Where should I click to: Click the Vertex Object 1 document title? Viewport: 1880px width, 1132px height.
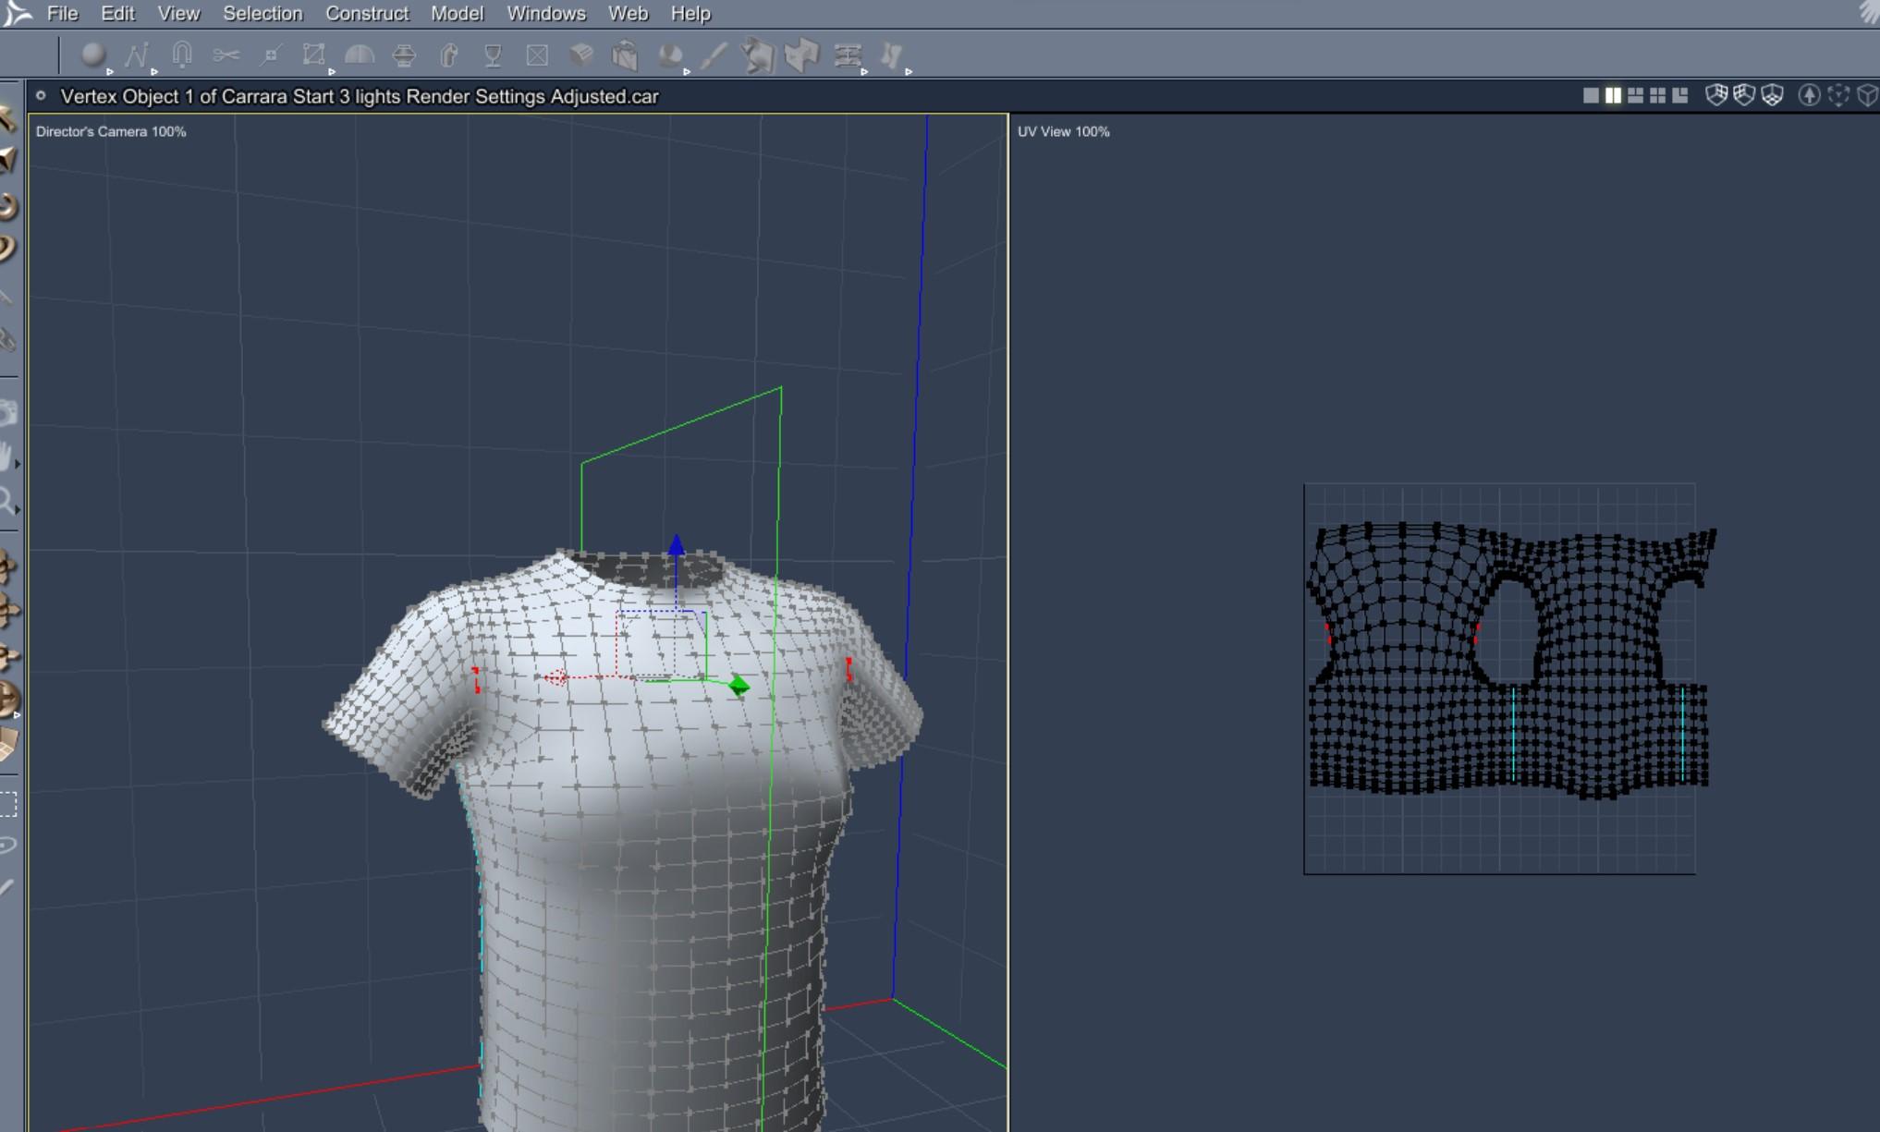click(x=360, y=96)
